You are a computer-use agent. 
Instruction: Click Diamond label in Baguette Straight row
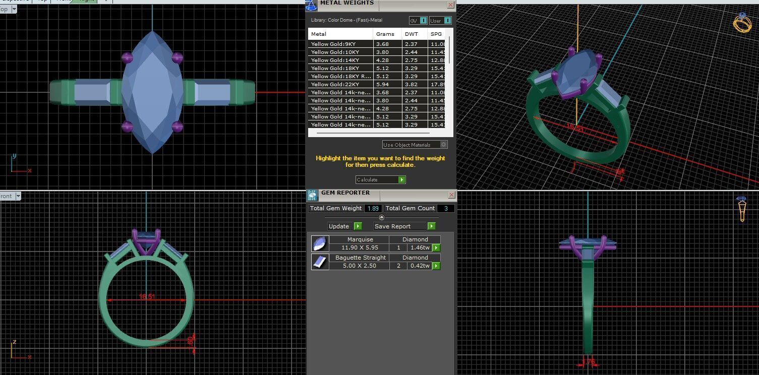click(415, 258)
